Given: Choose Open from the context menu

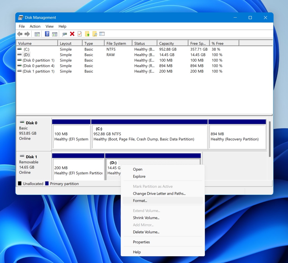Looking at the screenshot, I should 163,169.
